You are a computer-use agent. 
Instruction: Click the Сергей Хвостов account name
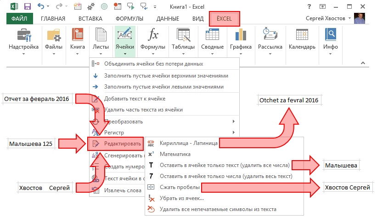pos(328,18)
